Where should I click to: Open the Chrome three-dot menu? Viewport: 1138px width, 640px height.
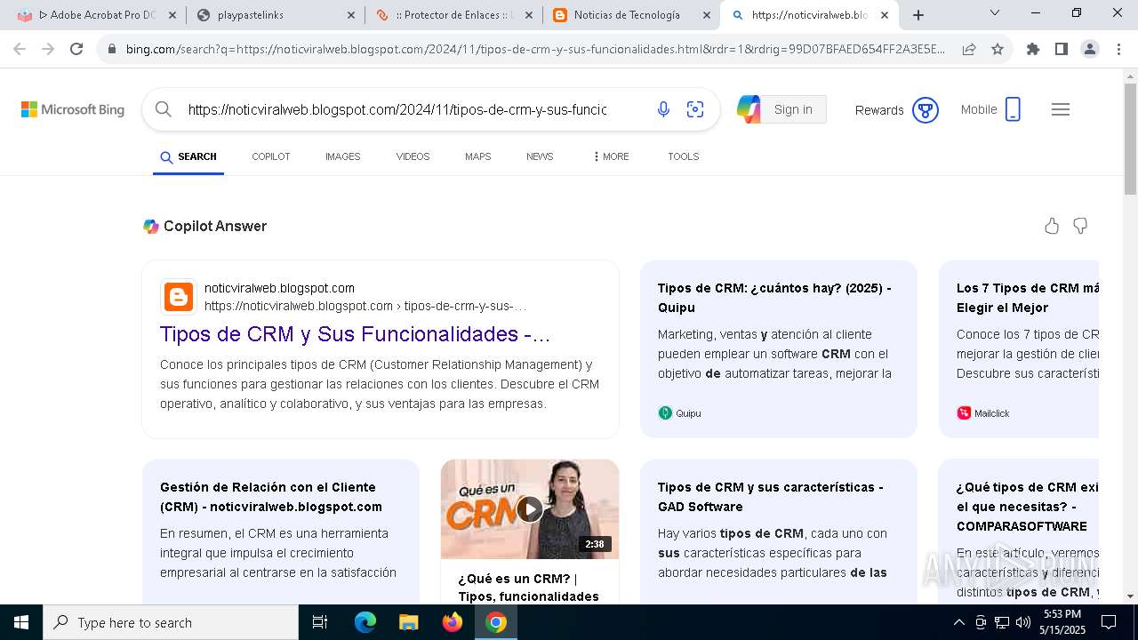[1118, 50]
